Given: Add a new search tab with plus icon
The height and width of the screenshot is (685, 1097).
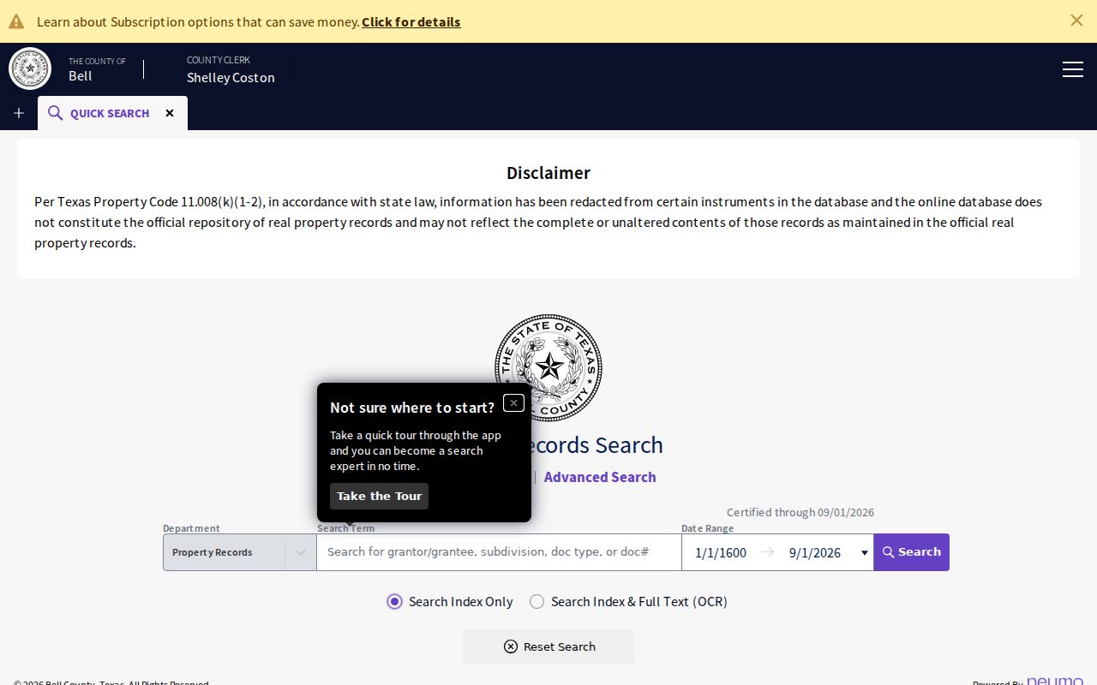Looking at the screenshot, I should click(19, 113).
